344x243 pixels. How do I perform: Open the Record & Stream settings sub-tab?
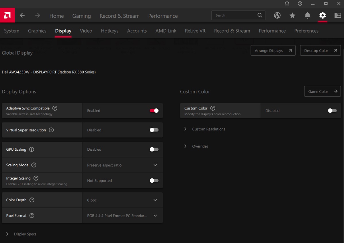(x=232, y=31)
